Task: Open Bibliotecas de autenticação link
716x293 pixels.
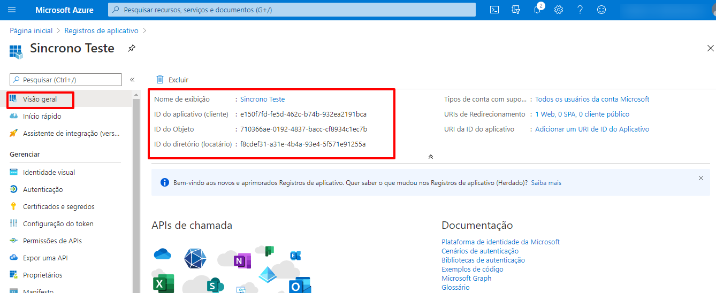Action: (x=483, y=260)
